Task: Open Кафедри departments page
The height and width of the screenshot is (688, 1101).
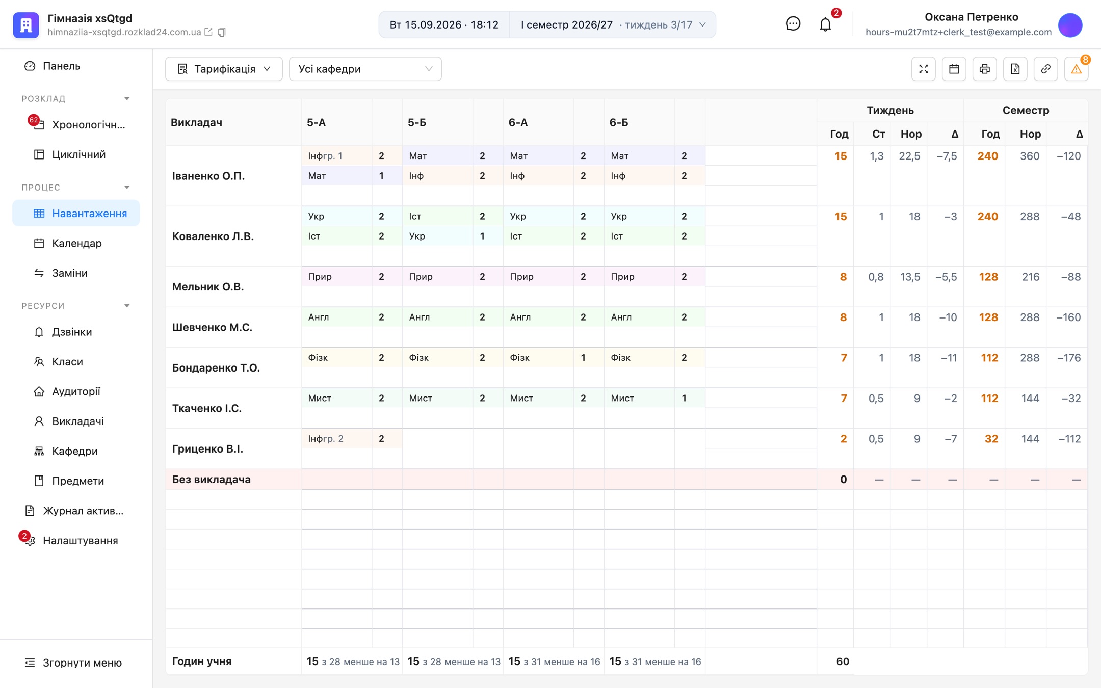Action: coord(76,451)
